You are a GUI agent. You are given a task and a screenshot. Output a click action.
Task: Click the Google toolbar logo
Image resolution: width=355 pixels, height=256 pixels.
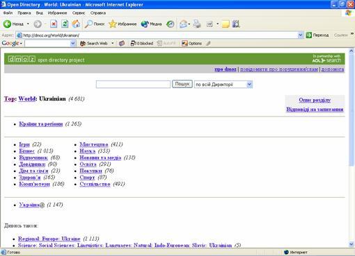pyautogui.click(x=10, y=43)
